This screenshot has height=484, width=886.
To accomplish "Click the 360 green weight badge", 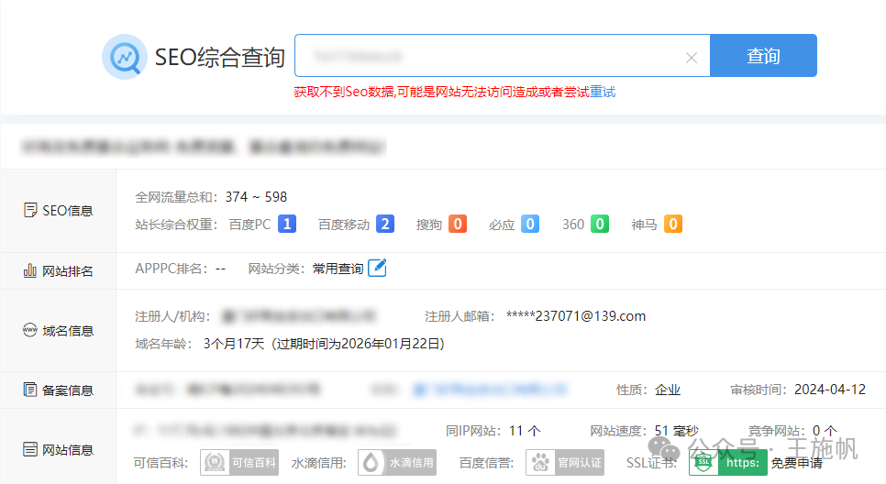I will (x=600, y=225).
